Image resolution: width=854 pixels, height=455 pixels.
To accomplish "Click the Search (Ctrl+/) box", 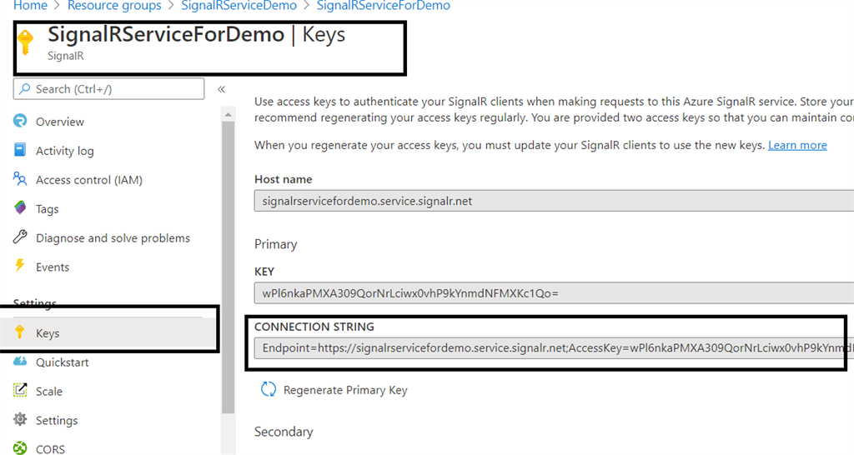I will click(109, 88).
